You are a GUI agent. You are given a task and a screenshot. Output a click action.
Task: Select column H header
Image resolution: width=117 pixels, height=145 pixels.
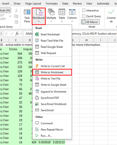pos(86,40)
